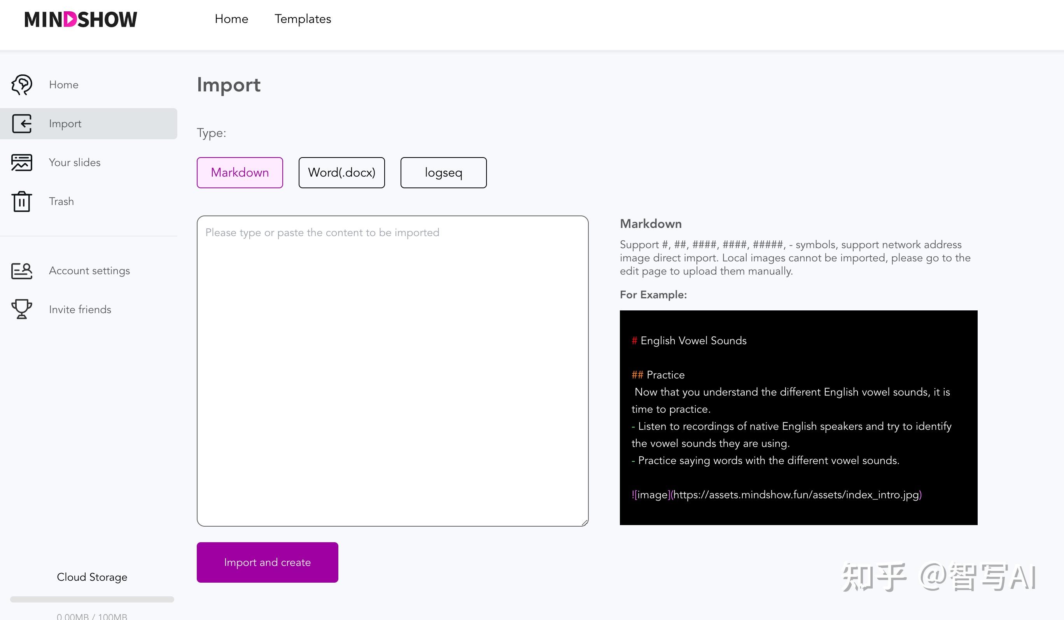Click the Cloud Storage label
The image size is (1064, 620).
(92, 577)
